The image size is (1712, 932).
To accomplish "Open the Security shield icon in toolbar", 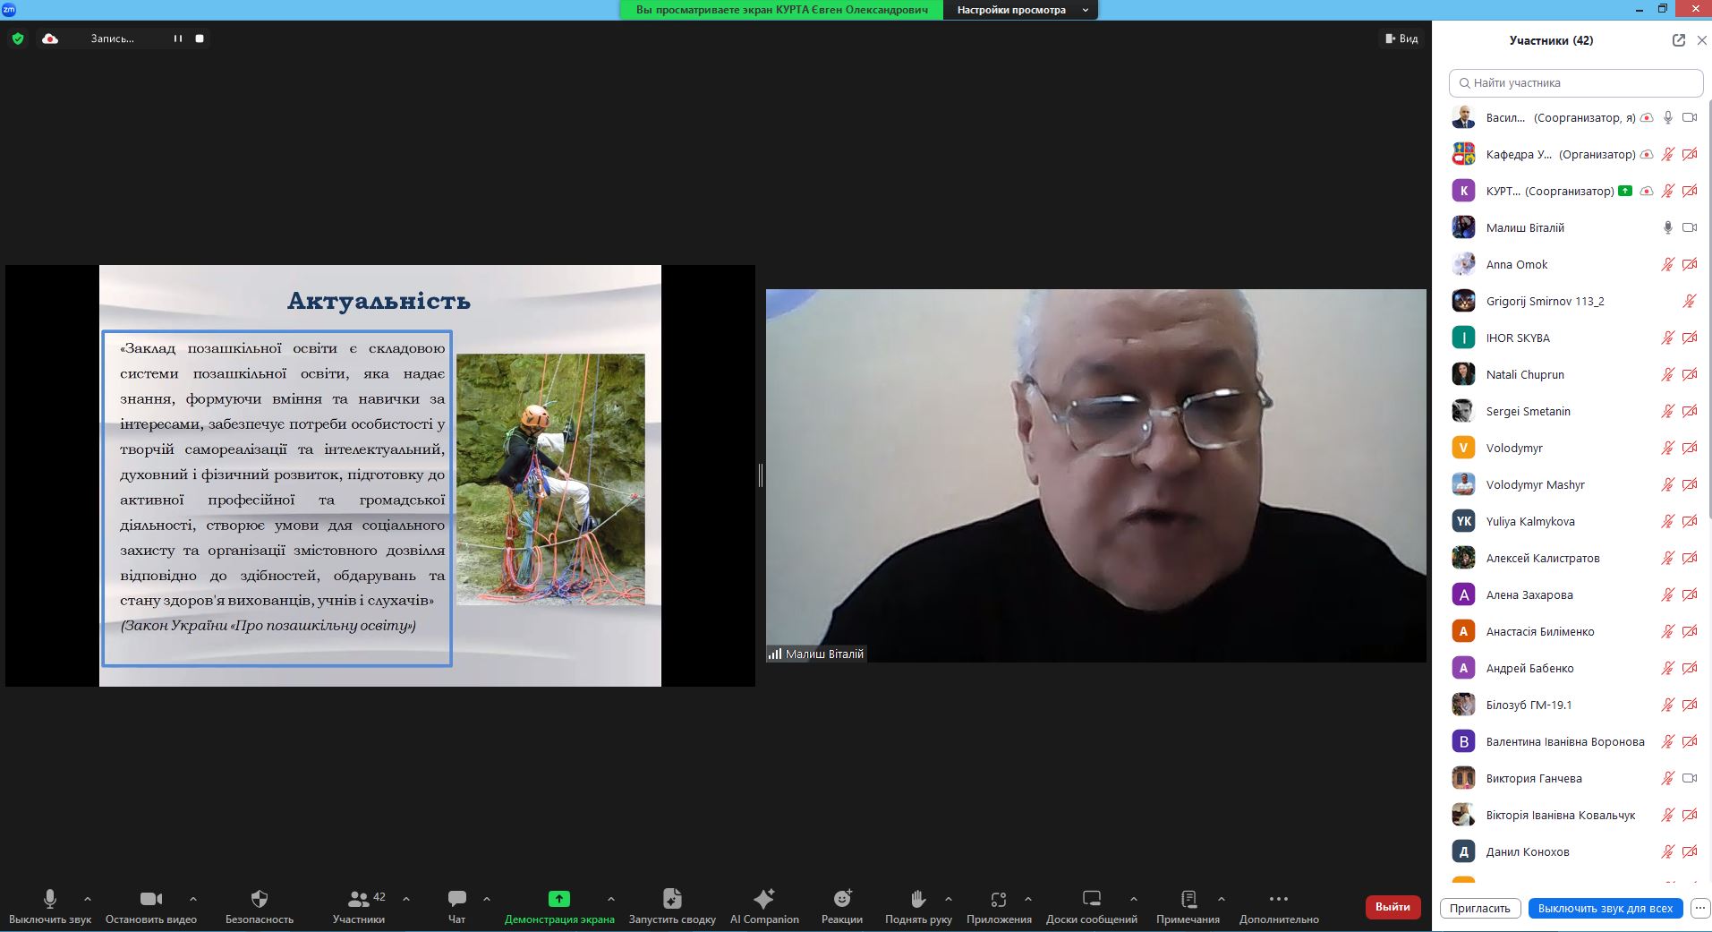I will [x=260, y=899].
